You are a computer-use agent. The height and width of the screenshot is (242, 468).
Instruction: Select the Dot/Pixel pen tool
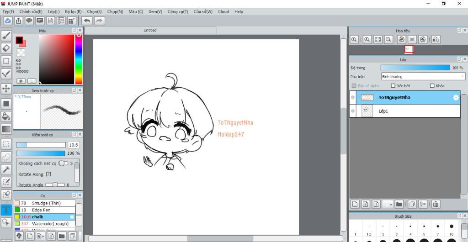(6, 73)
